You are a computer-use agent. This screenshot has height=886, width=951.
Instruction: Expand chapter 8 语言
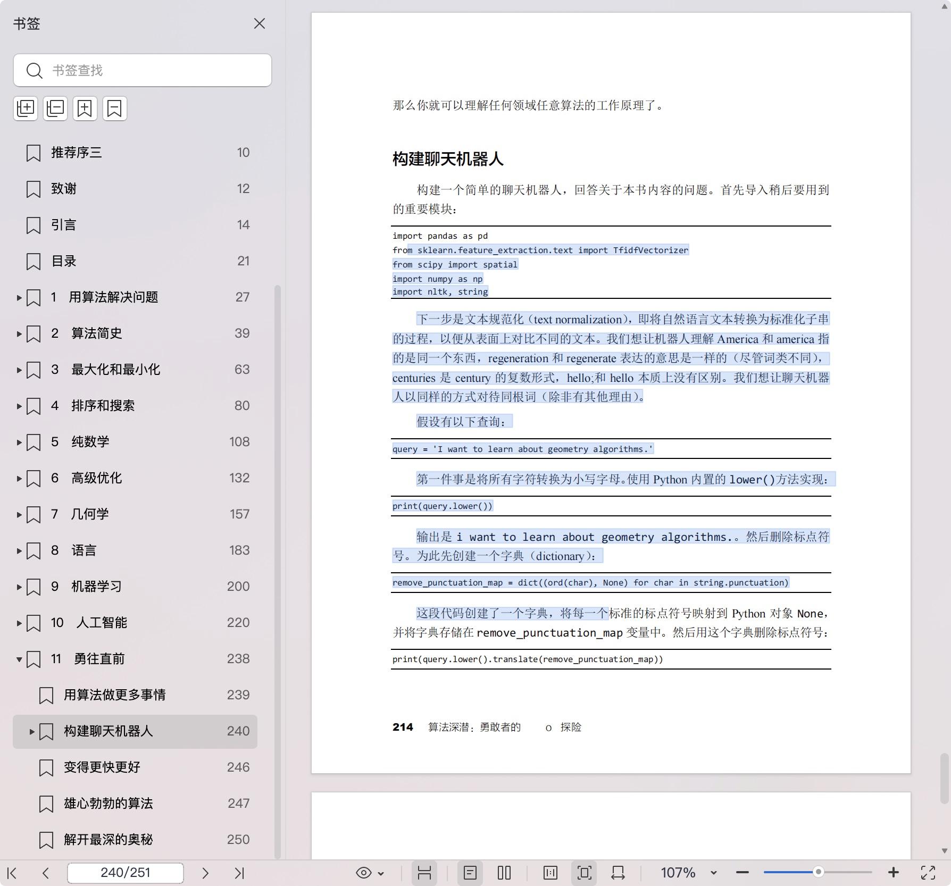tap(19, 550)
